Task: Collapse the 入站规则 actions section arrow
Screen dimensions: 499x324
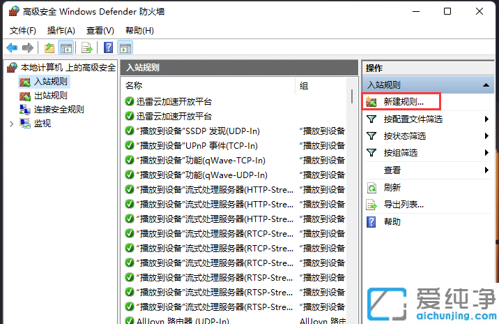Action: click(486, 84)
